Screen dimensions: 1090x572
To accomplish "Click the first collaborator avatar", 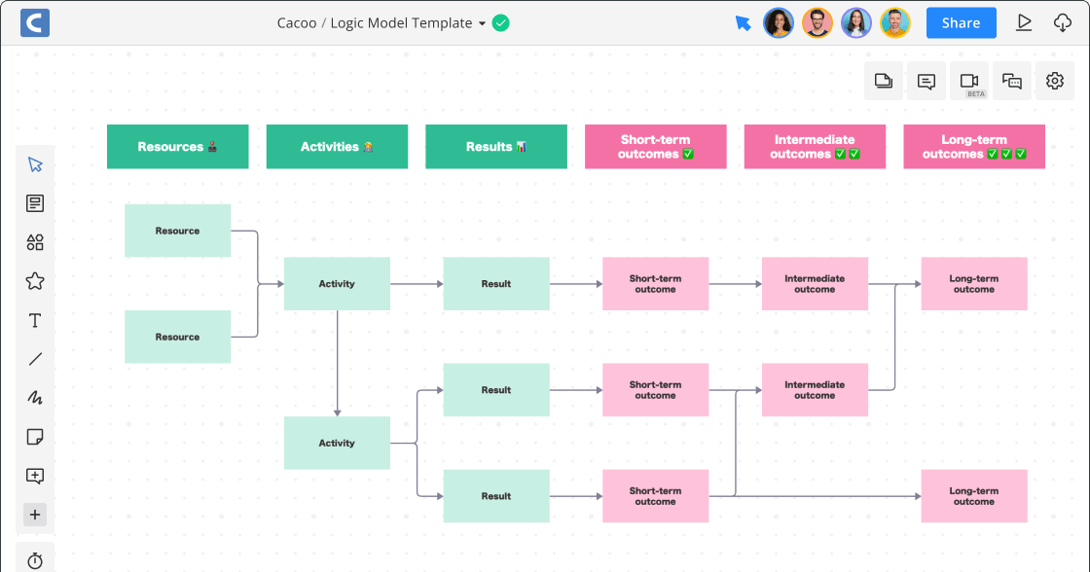I will tap(779, 22).
